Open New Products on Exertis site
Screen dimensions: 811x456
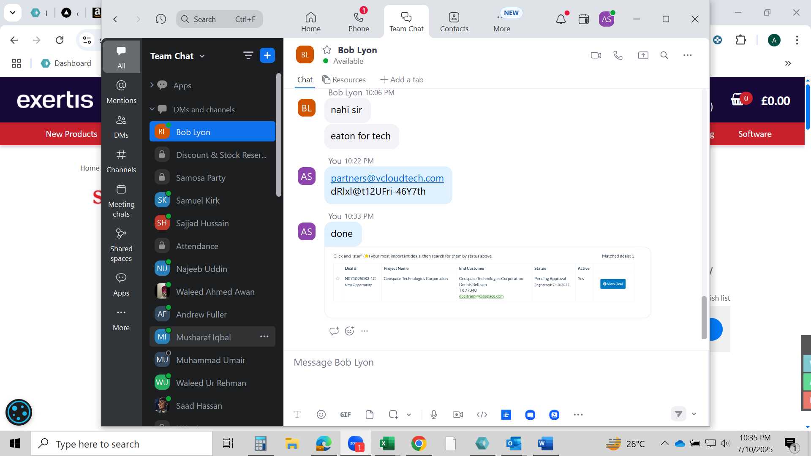click(x=71, y=134)
